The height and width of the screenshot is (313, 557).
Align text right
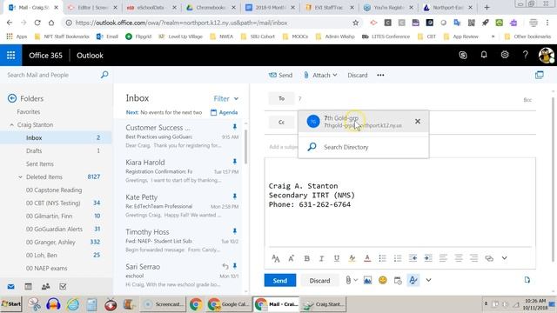click(x=473, y=258)
